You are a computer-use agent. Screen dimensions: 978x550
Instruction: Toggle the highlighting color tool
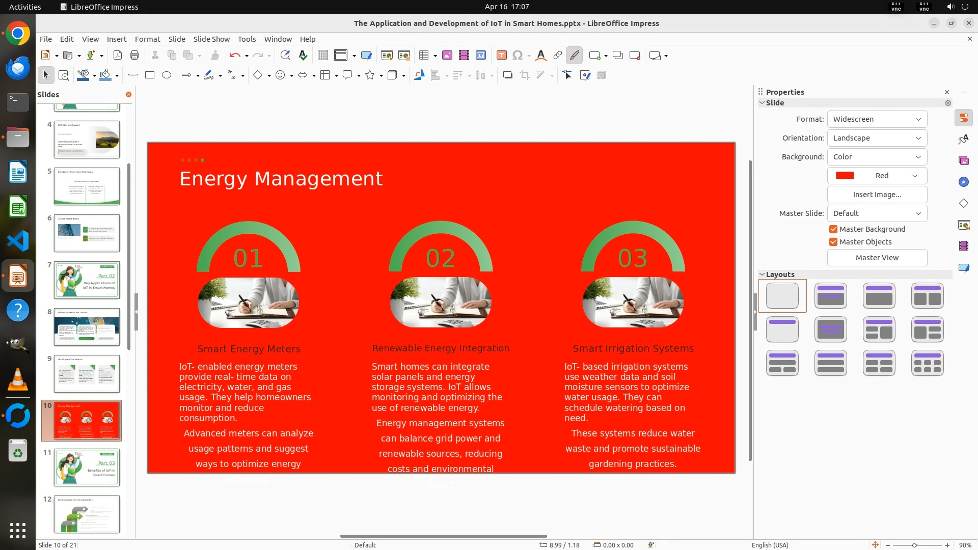[x=574, y=56]
